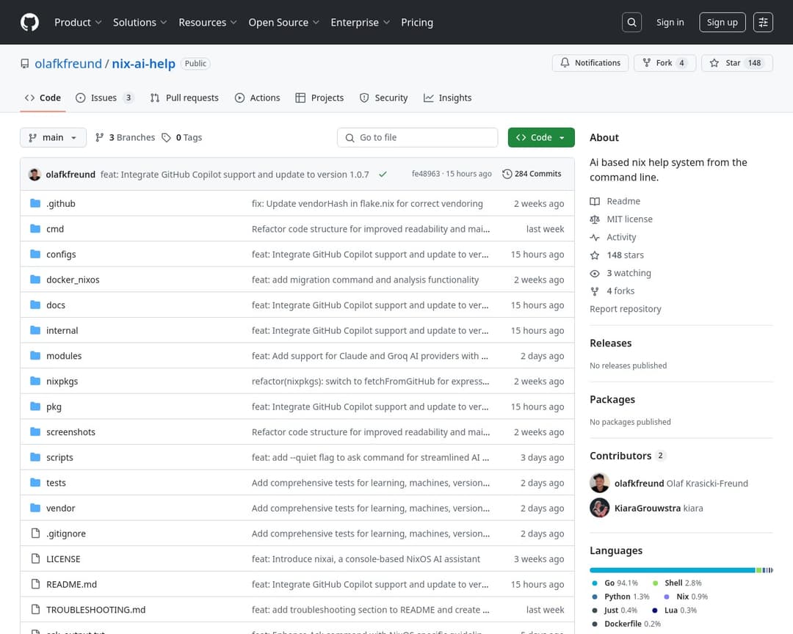Switch to the Insights tab
Screen dimensions: 793x634
pyautogui.click(x=448, y=98)
